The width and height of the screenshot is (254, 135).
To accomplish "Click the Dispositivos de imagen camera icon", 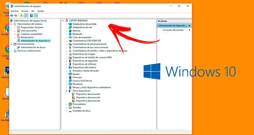I will click(x=70, y=54).
